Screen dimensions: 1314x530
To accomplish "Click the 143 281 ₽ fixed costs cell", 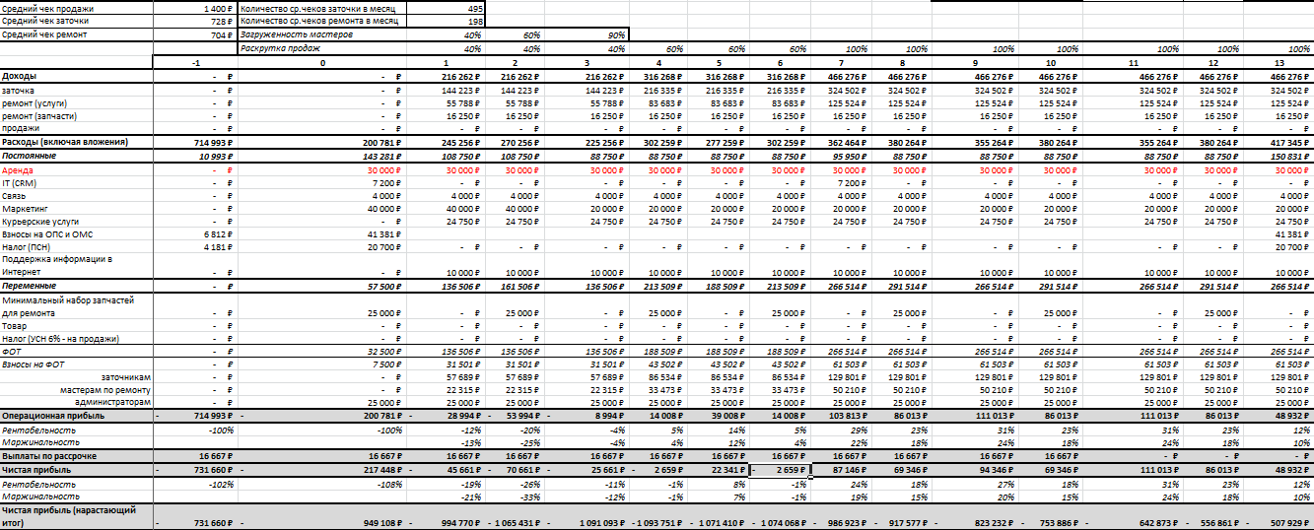I will pyautogui.click(x=321, y=156).
